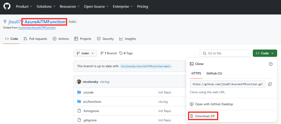Viewport: 281px width, 124px height.
Task: Expand the Product menu
Action: pyautogui.click(x=24, y=7)
